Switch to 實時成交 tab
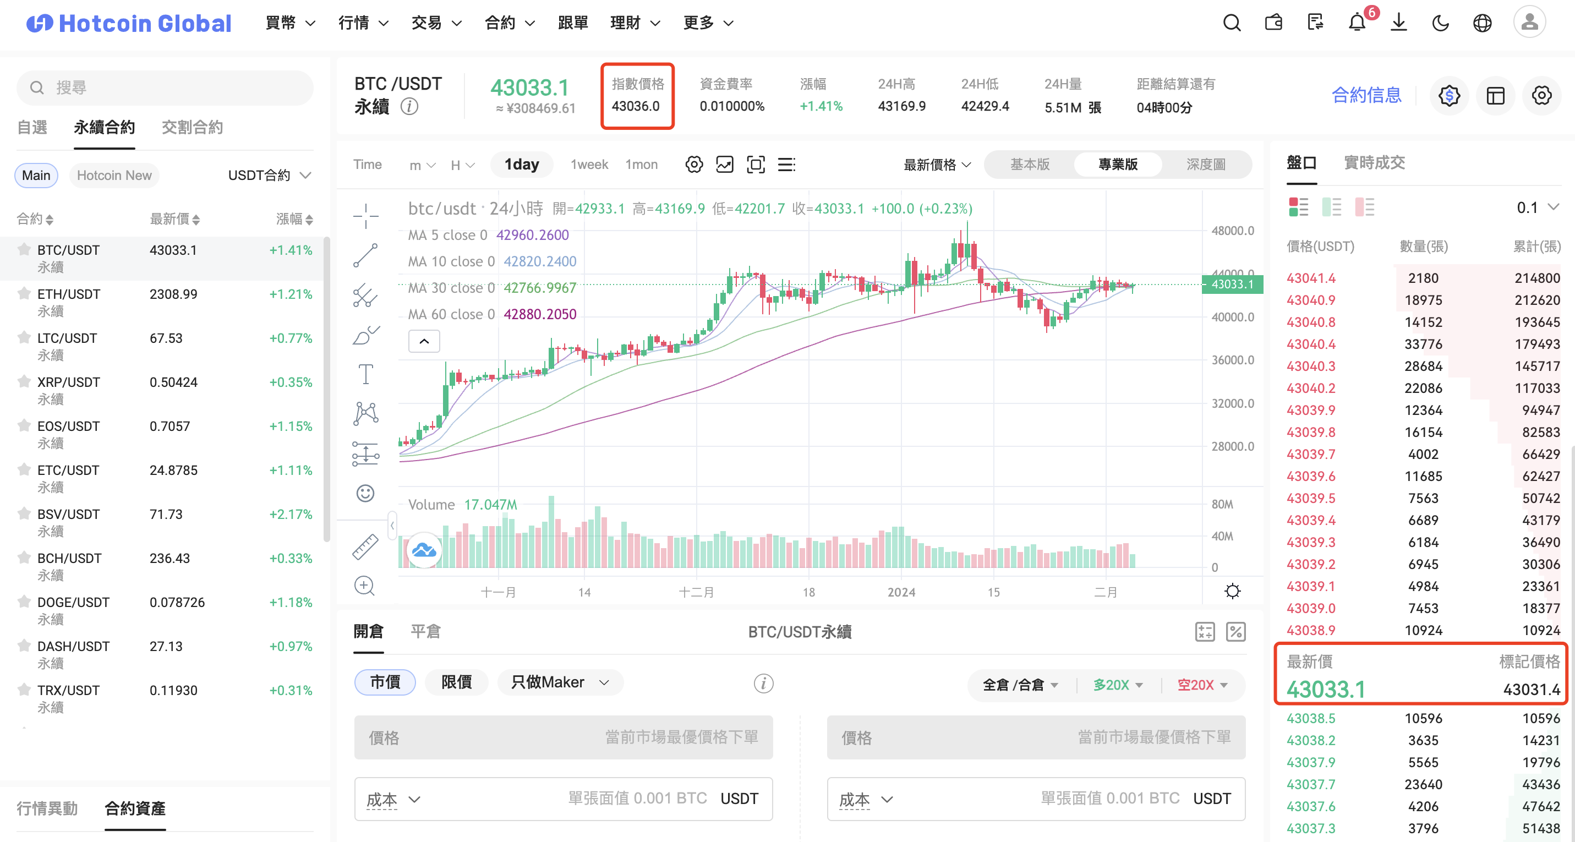 pyautogui.click(x=1374, y=163)
